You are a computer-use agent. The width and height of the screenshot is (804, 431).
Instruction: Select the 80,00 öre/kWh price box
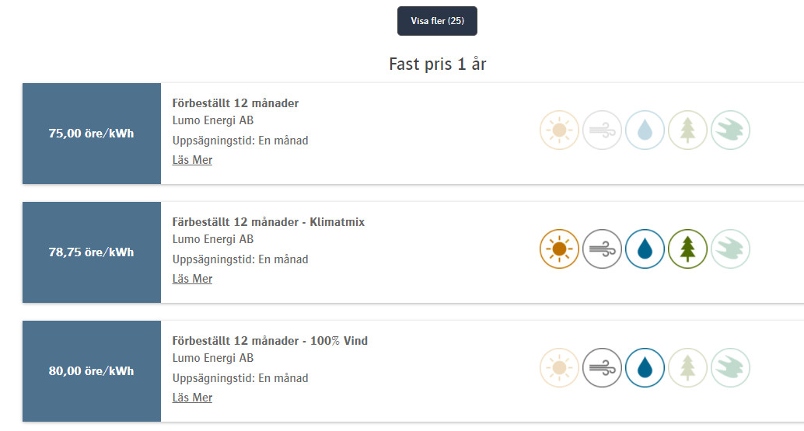pyautogui.click(x=92, y=371)
